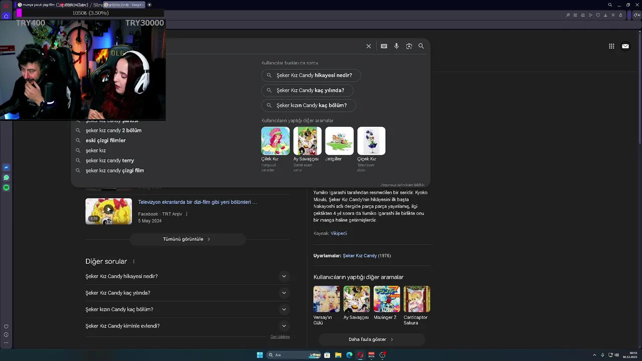Click the magnifier search submit icon
This screenshot has width=642, height=361.
click(x=421, y=46)
